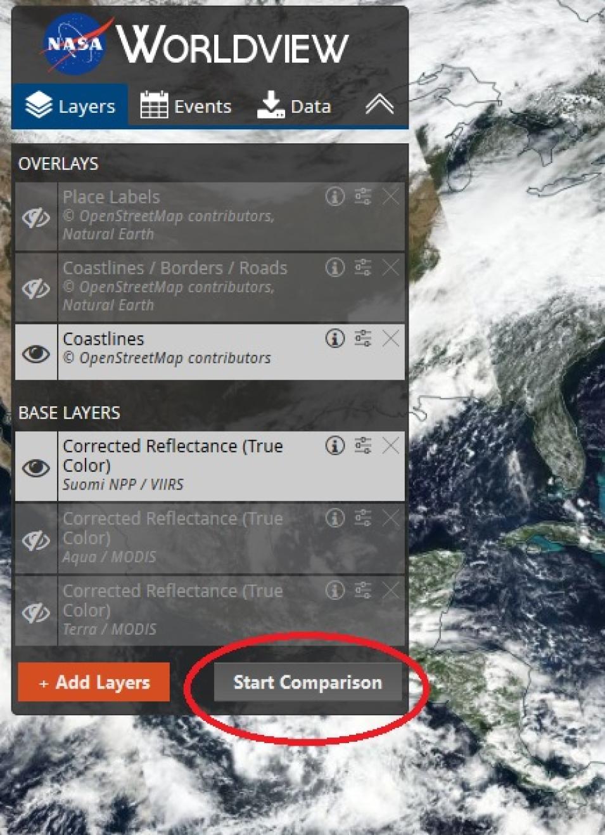Open info for Place Labels layer
The height and width of the screenshot is (835, 605).
coord(335,197)
